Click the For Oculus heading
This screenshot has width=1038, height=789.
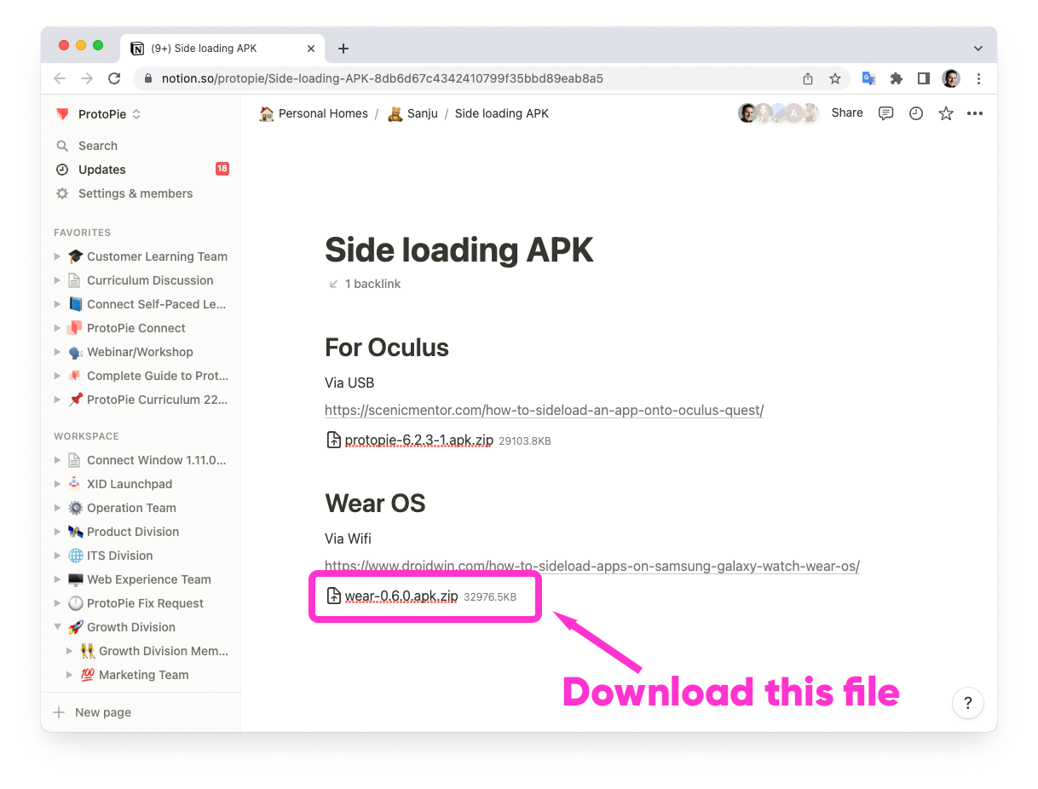[387, 348]
